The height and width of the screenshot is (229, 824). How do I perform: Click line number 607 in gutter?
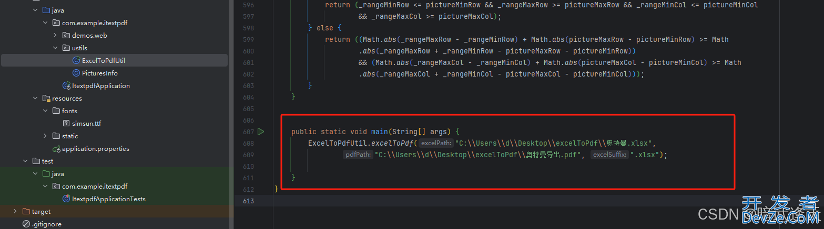pos(249,131)
